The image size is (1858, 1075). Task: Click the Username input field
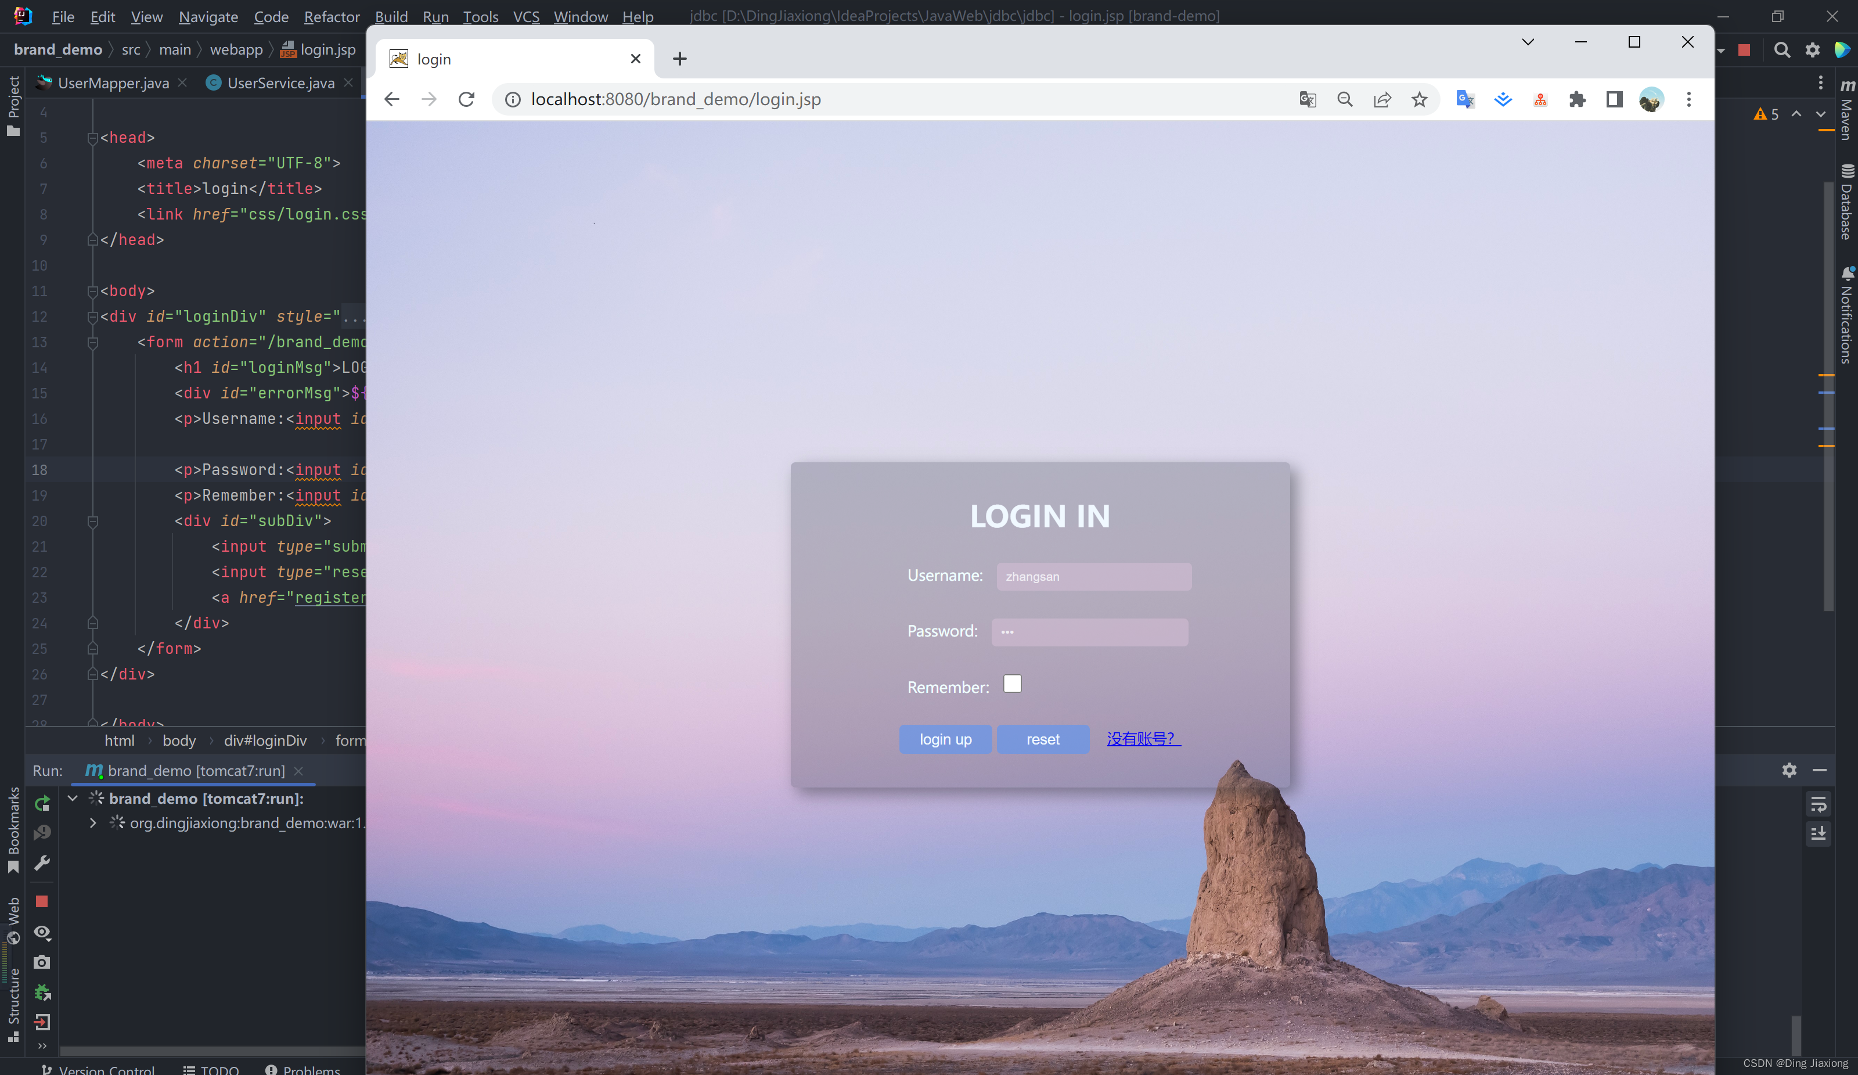(1093, 577)
